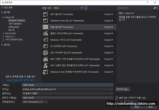
Task: Click the WPF 앱 project template icon
Action: [45, 14]
